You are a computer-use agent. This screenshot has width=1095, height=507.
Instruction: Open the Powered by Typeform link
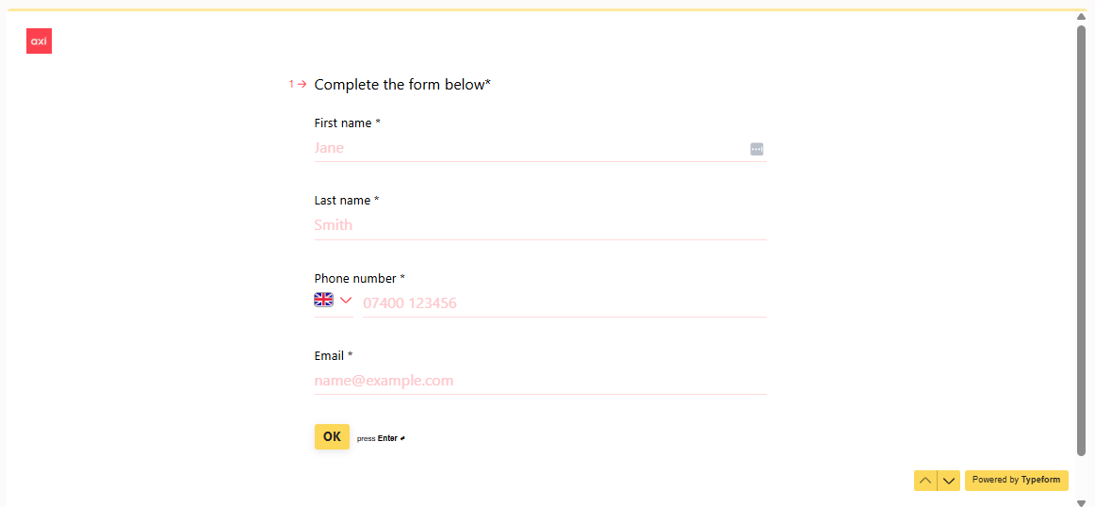tap(1016, 480)
